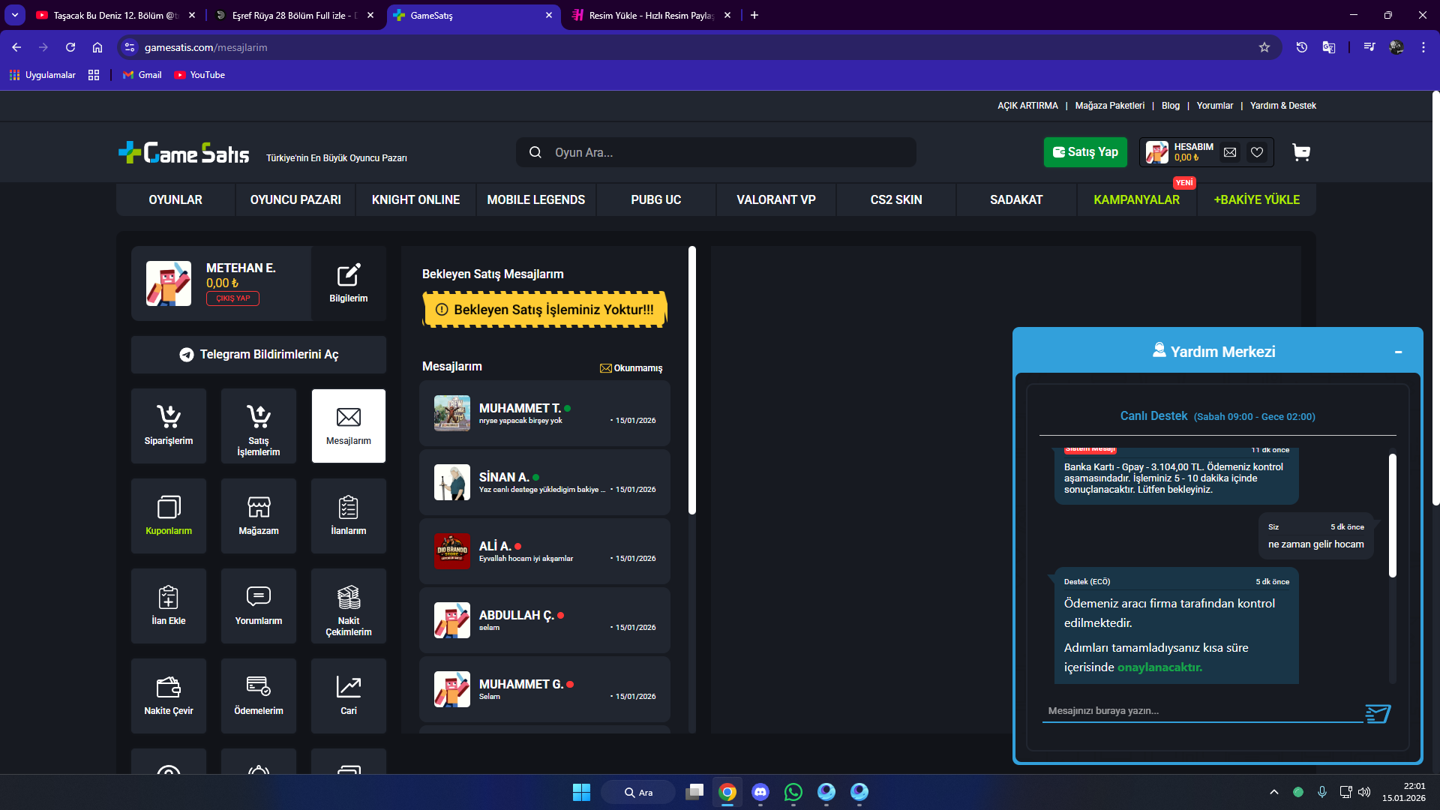Screen dimensions: 1440x810
Task: Open the SADAKAT loyalty page
Action: (x=1016, y=199)
